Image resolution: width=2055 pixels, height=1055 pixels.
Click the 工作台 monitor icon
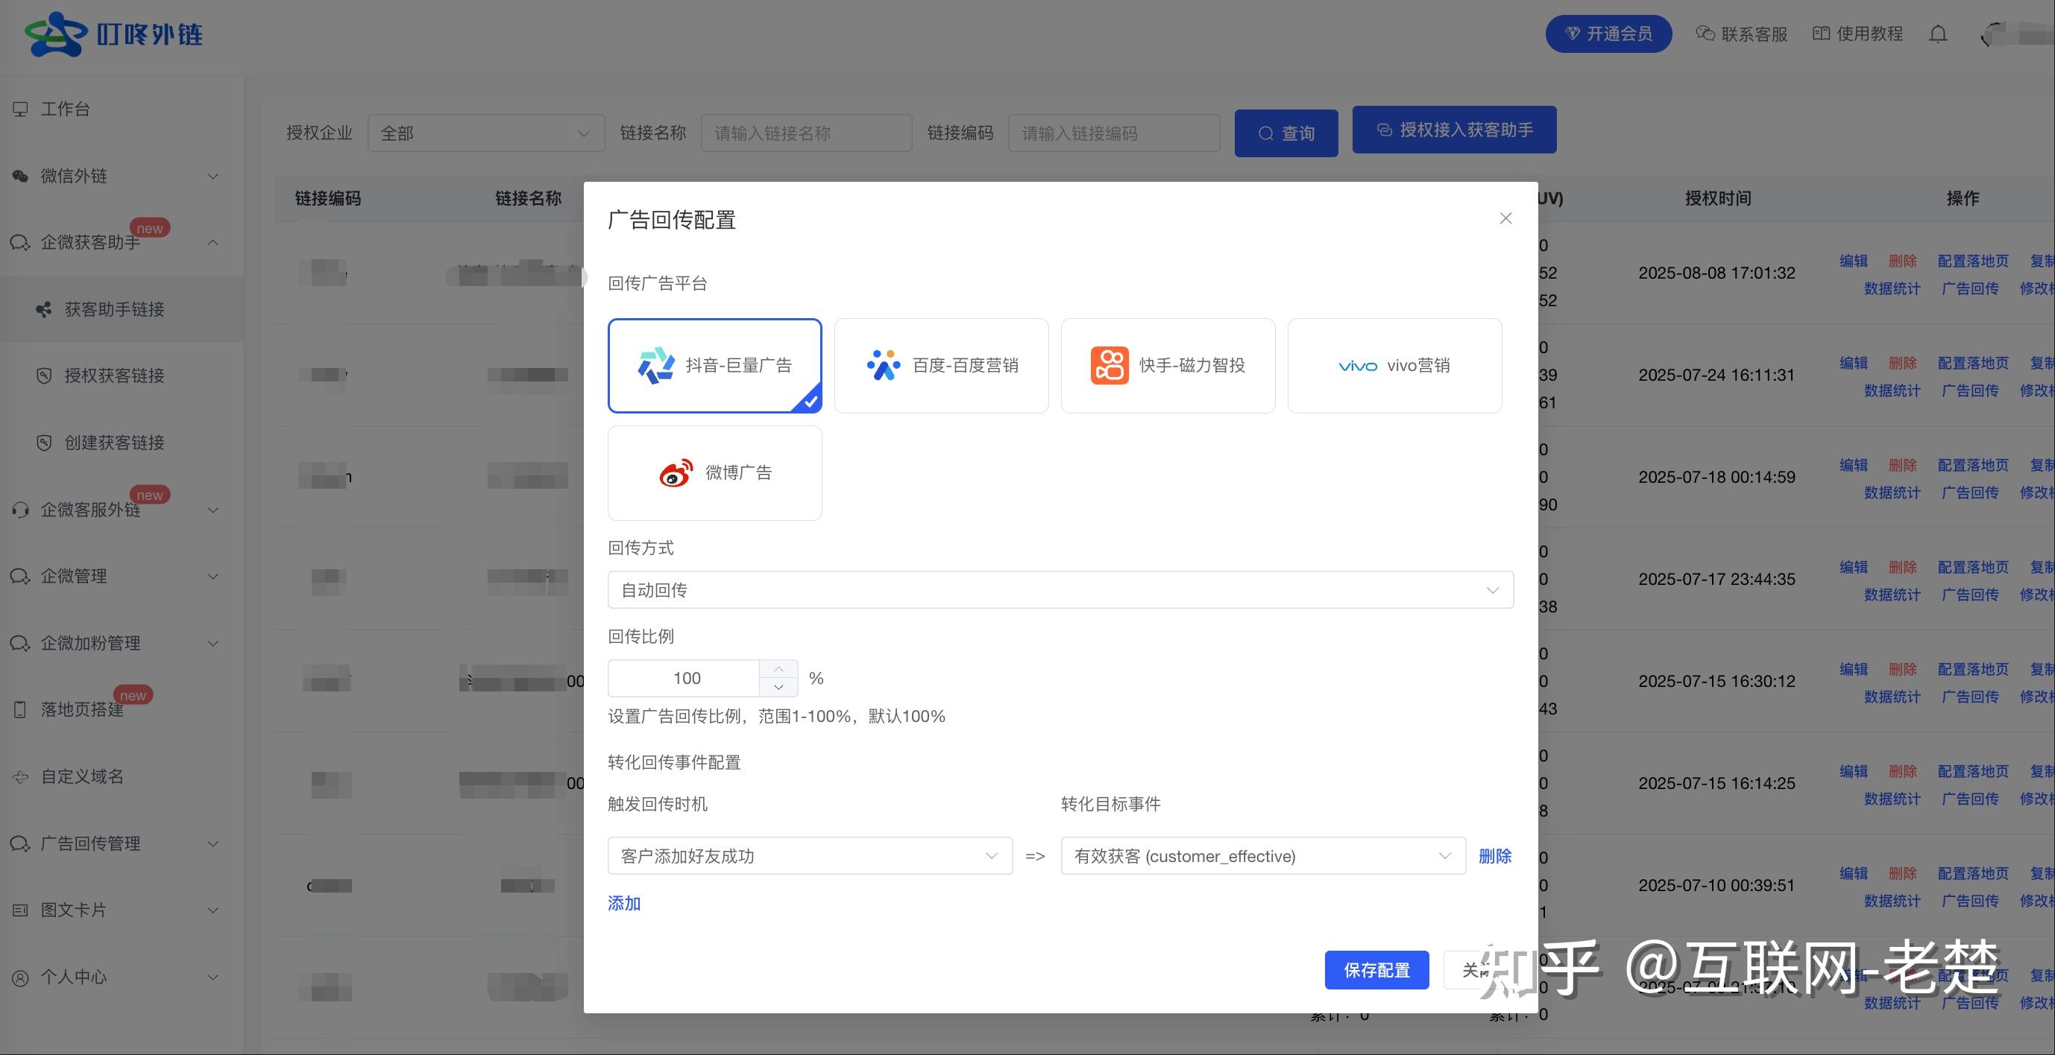tap(21, 110)
